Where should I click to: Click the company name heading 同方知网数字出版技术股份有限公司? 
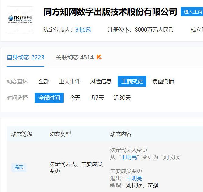pyautogui.click(x=110, y=12)
